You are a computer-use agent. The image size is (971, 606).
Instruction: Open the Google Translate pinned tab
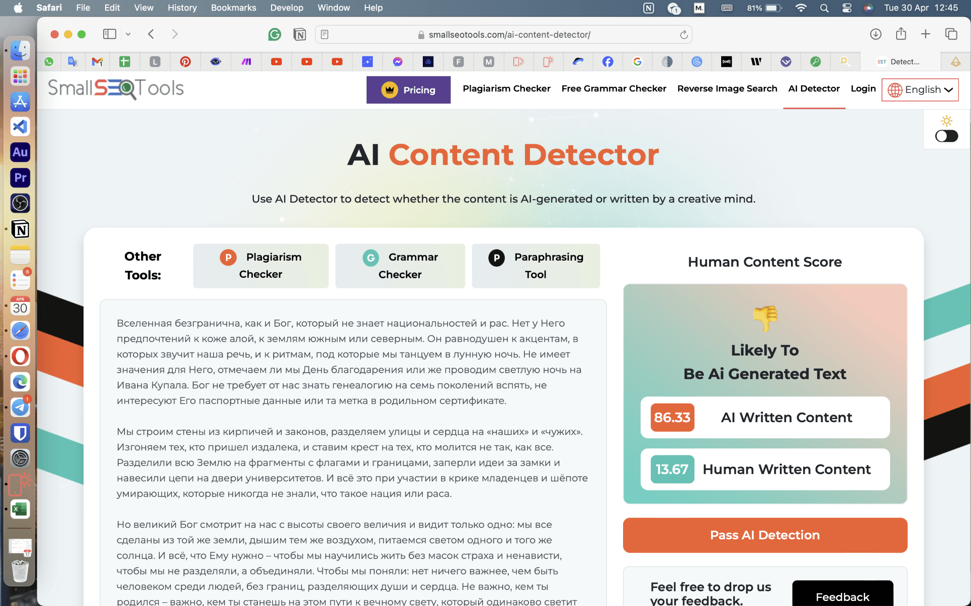point(73,62)
